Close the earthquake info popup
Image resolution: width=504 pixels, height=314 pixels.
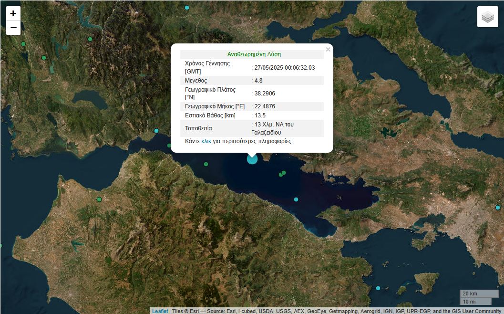pyautogui.click(x=328, y=49)
